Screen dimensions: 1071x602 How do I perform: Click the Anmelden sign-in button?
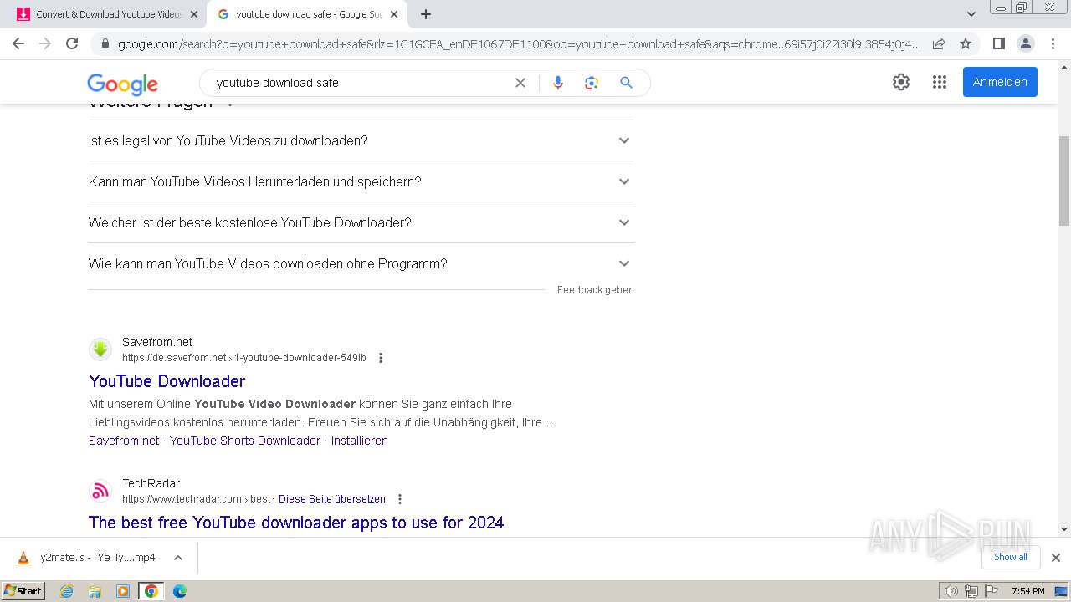pos(1000,82)
